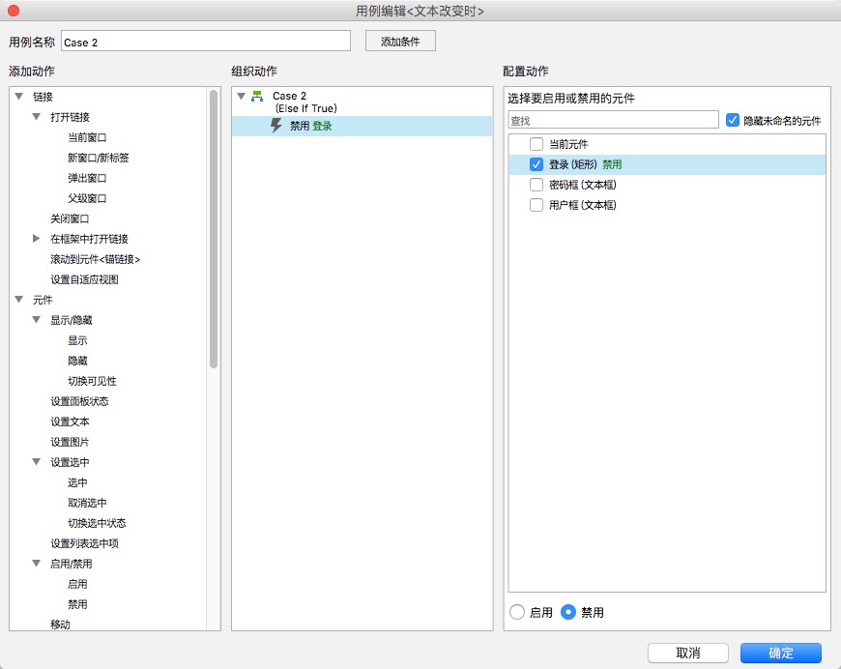Check the 当前元件 checkbox
This screenshot has width=841, height=669.
536,144
